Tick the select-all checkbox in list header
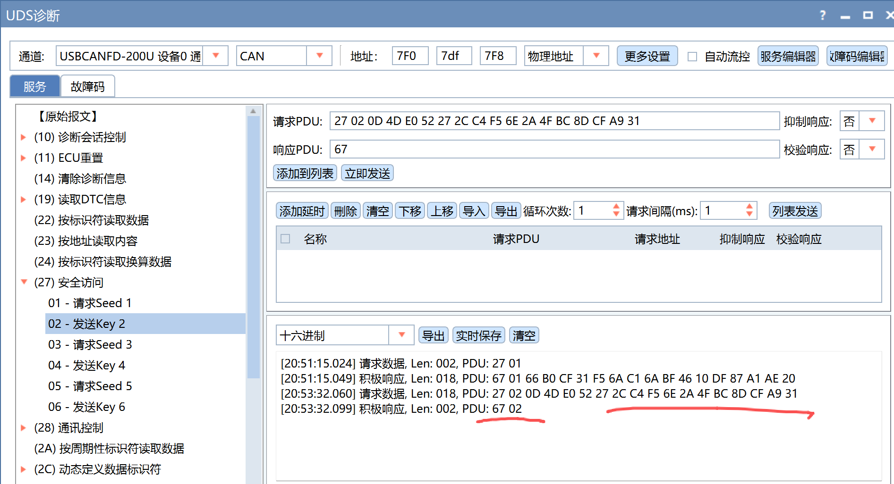Screen dimensions: 894x484 (x=285, y=239)
